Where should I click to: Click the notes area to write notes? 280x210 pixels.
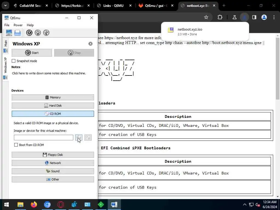(49, 73)
